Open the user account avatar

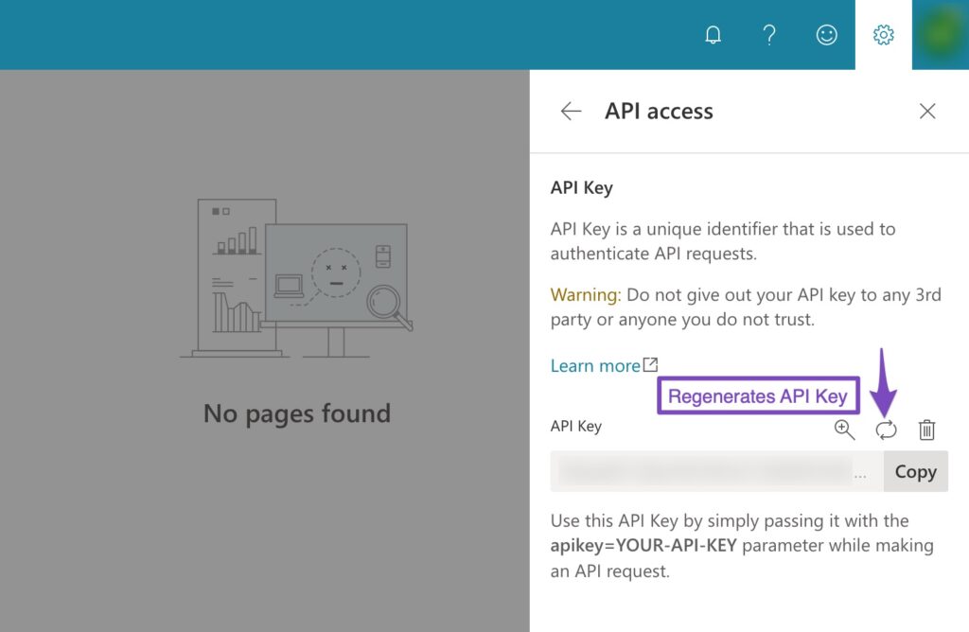pyautogui.click(x=940, y=35)
